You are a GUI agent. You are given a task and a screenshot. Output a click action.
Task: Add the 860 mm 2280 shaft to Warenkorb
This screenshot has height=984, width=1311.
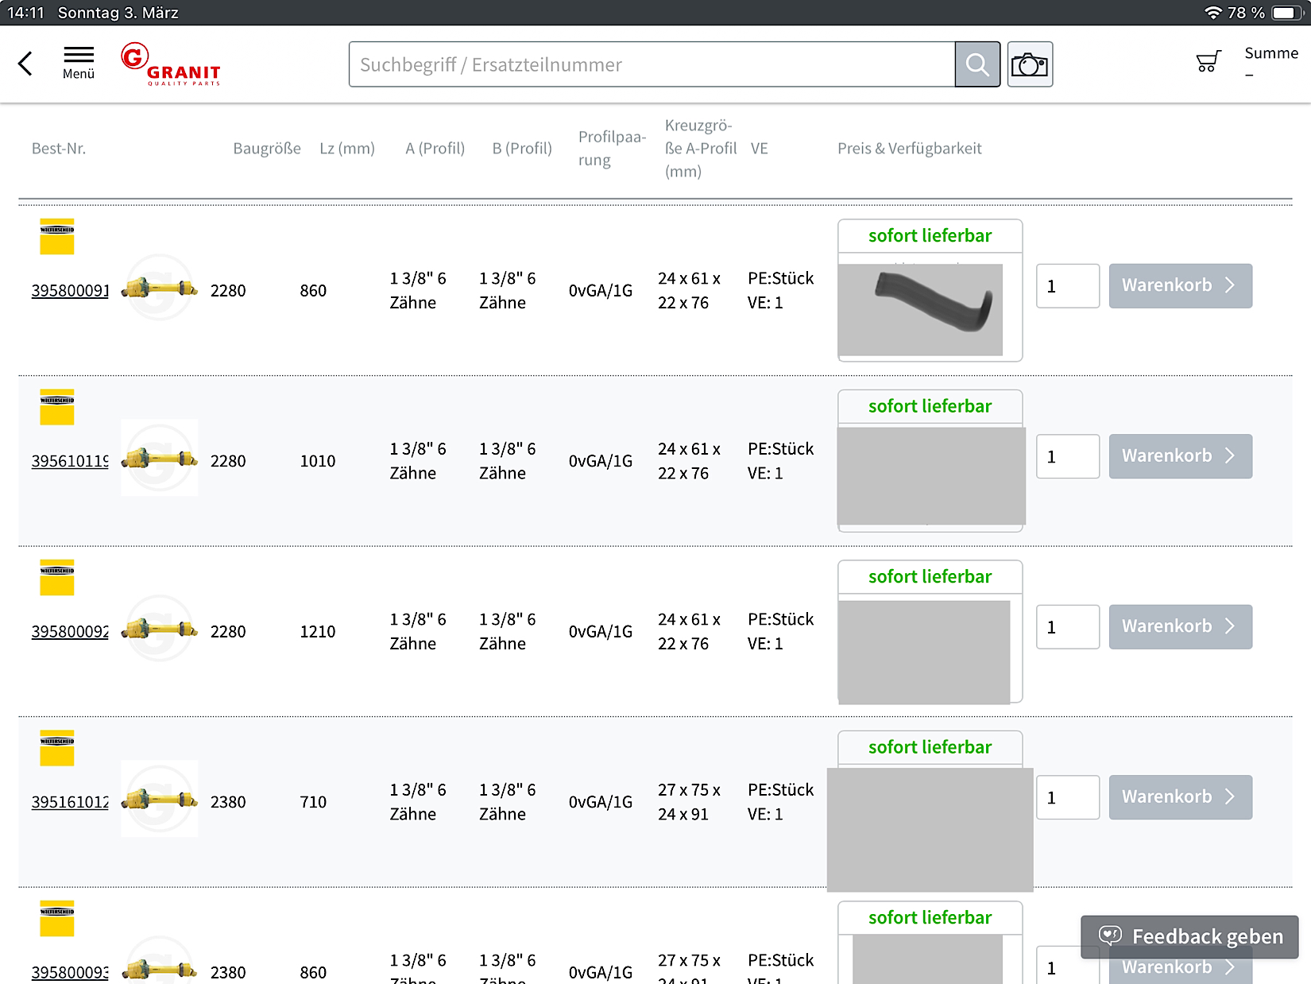coord(1180,286)
